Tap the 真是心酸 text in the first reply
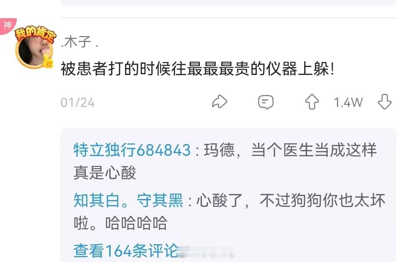 105,173
